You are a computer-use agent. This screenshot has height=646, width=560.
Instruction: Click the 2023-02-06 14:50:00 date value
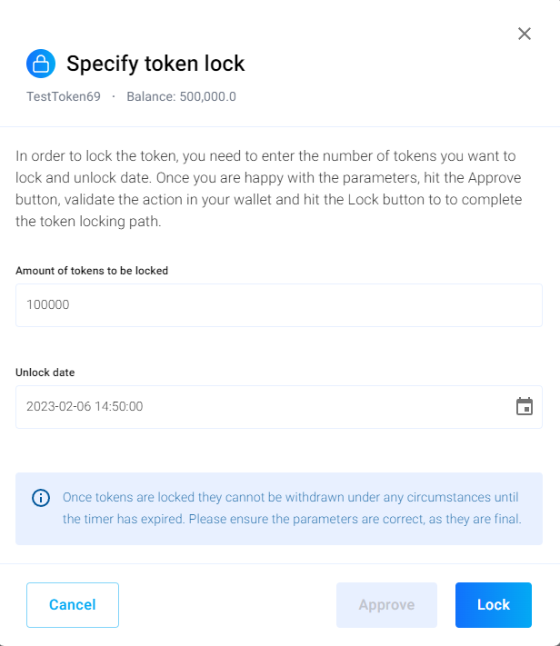coord(85,406)
